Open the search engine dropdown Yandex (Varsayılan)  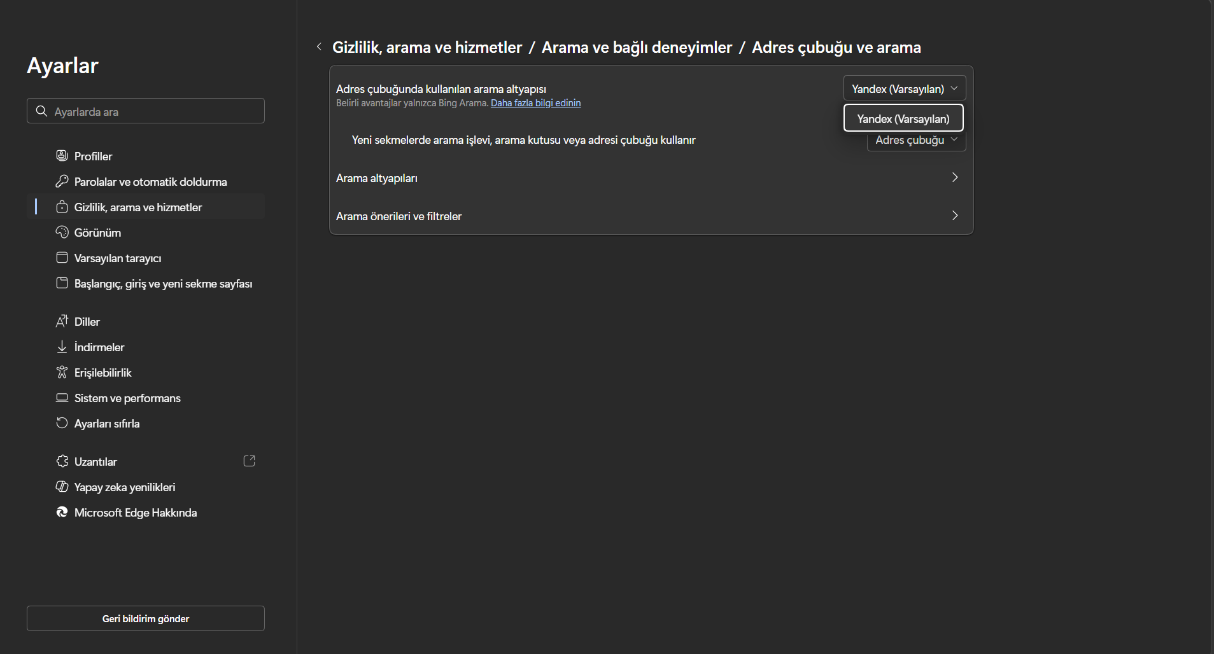[x=905, y=88]
